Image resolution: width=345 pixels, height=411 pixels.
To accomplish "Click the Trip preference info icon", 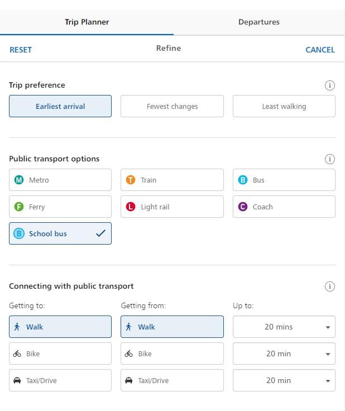I will 329,85.
